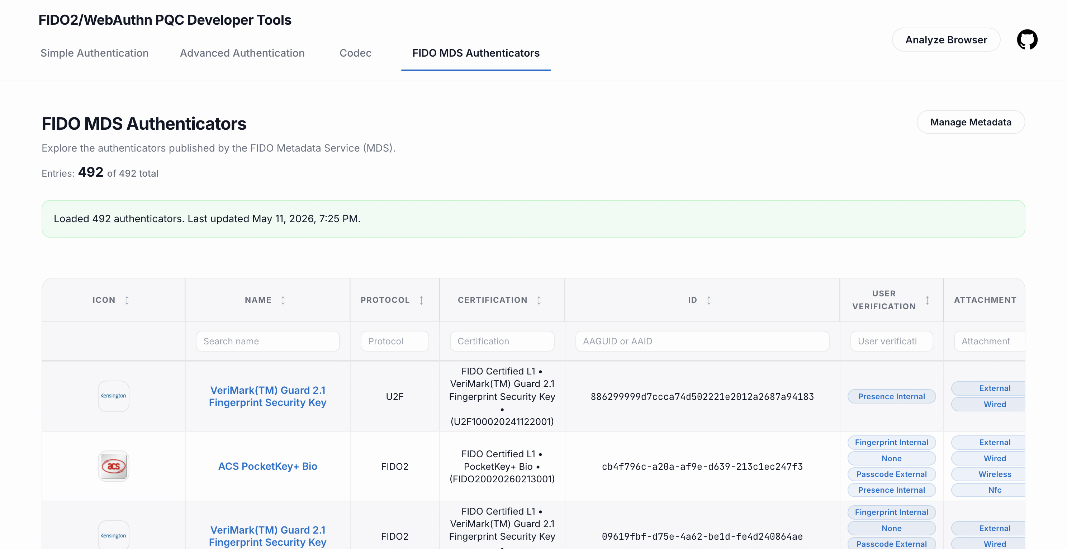
Task: Sort by Protocol column arrows
Action: pyautogui.click(x=421, y=300)
